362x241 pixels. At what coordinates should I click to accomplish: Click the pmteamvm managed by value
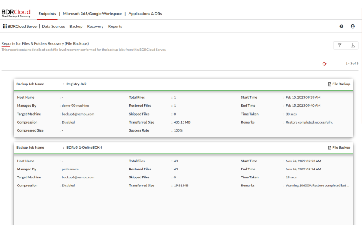70,169
